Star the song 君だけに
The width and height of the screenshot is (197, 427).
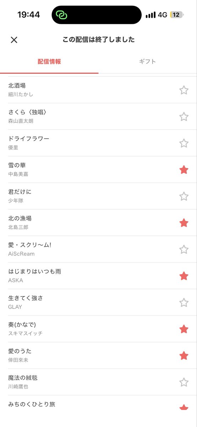click(x=183, y=196)
